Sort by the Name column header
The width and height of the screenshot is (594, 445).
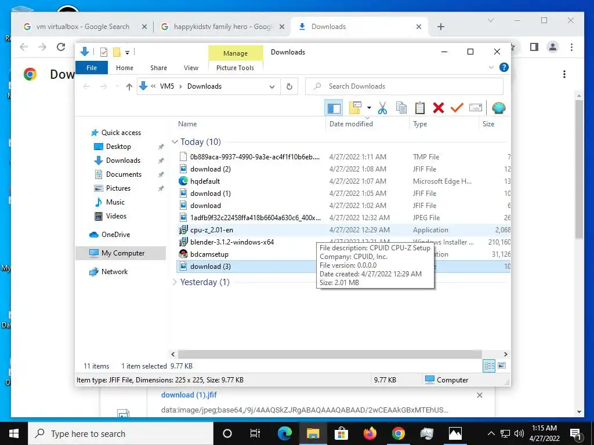click(187, 124)
